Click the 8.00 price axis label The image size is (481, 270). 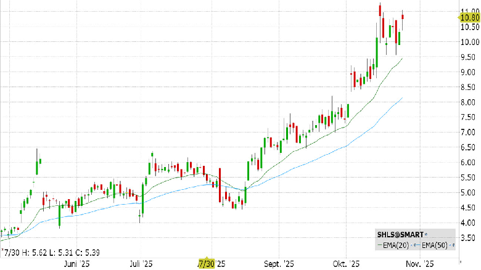(x=470, y=102)
